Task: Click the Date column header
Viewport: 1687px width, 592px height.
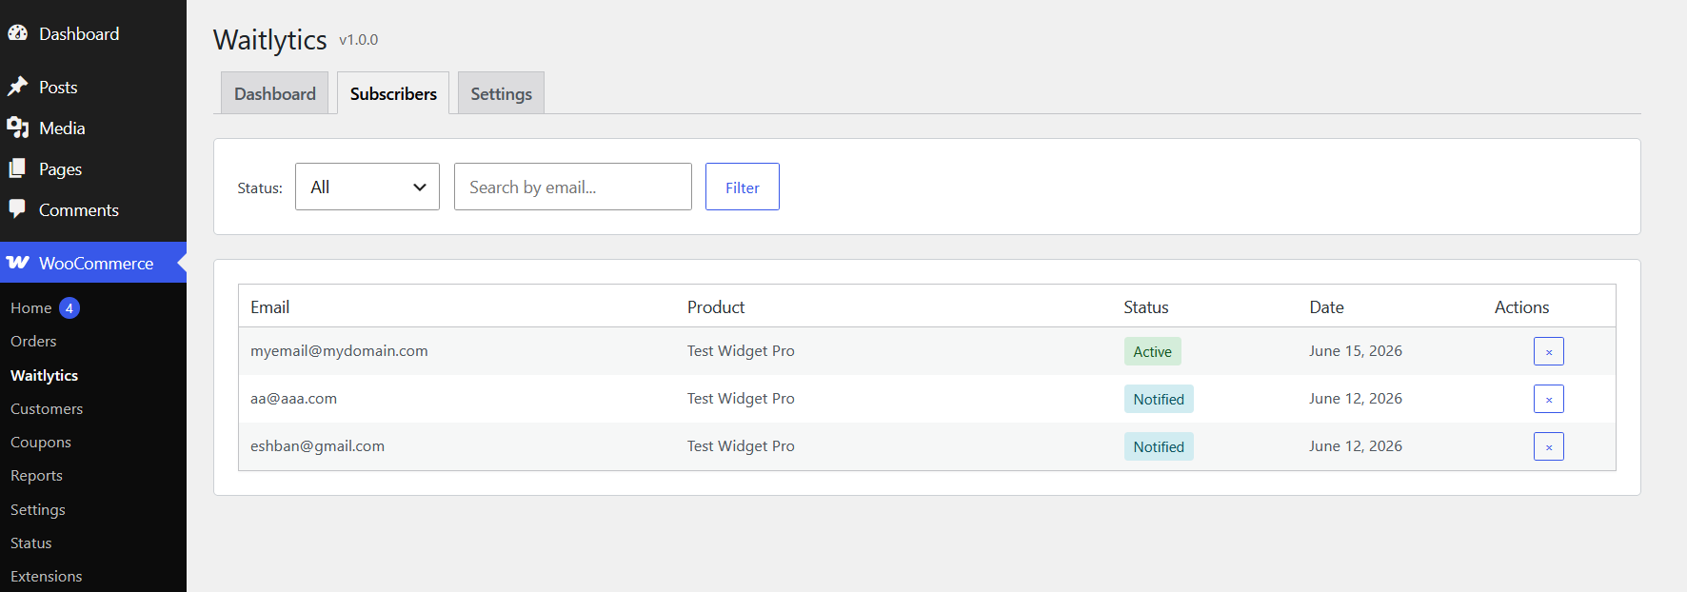Action: click(x=1326, y=306)
